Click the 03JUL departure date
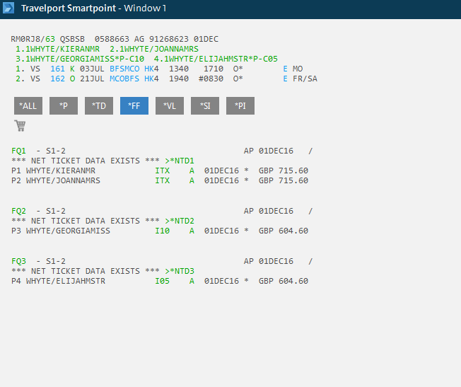461x387 pixels. (x=92, y=69)
